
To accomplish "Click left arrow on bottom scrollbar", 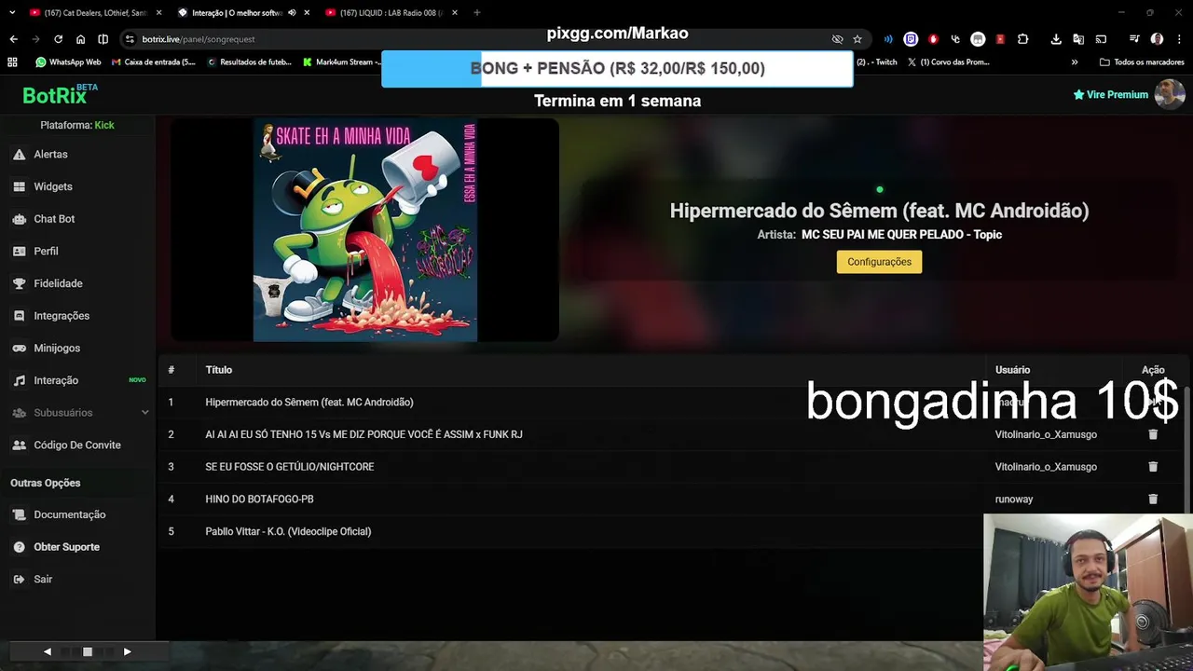I will click(x=47, y=652).
